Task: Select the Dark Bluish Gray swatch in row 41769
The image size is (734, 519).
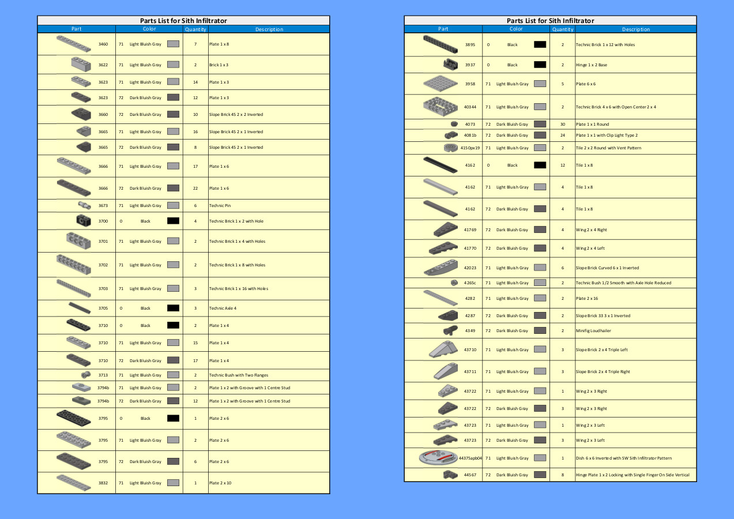Action: (540, 230)
